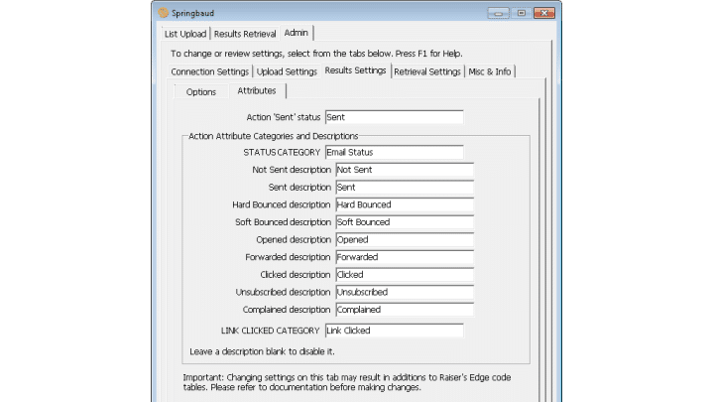Click the 'LINK CLICKED CATEGORY' label
Viewport: 714px width, 402px height.
271,331
